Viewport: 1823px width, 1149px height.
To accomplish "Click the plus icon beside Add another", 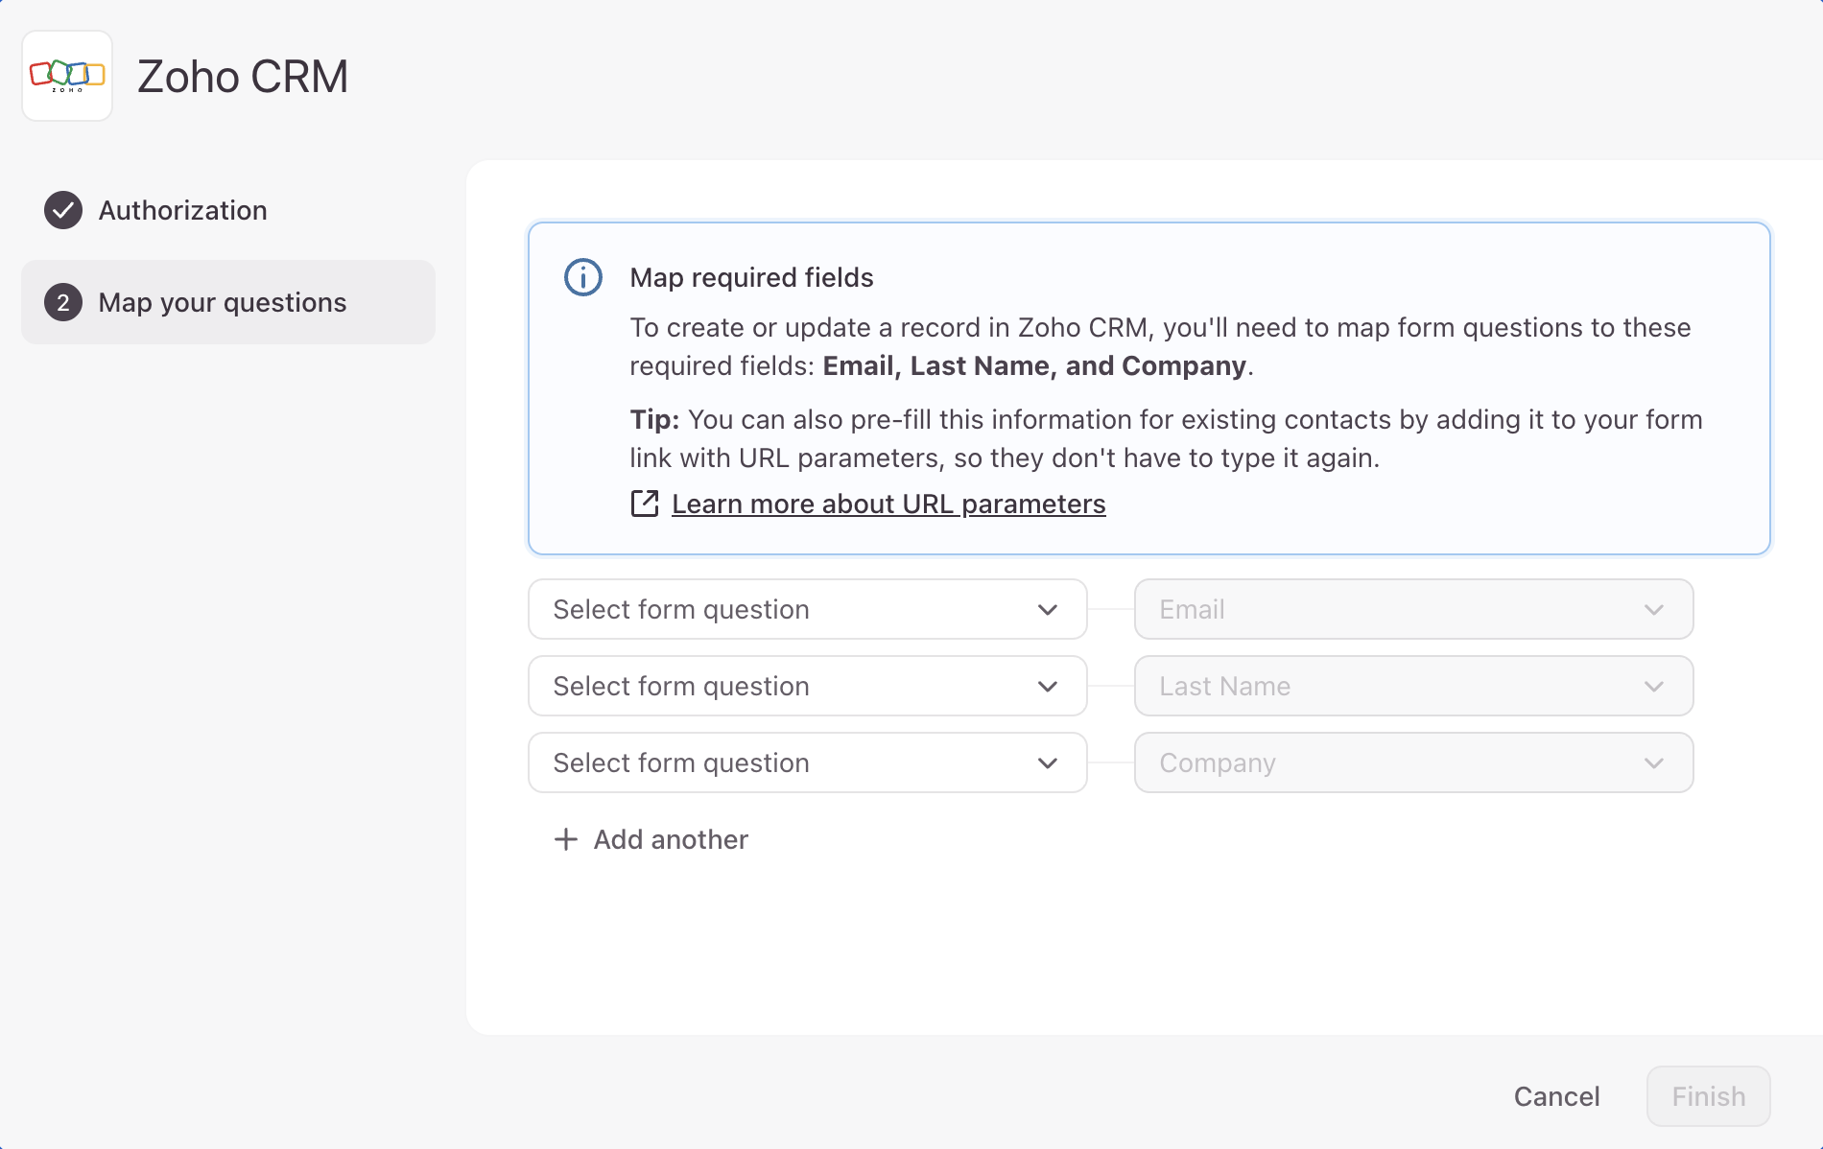I will click(x=566, y=839).
